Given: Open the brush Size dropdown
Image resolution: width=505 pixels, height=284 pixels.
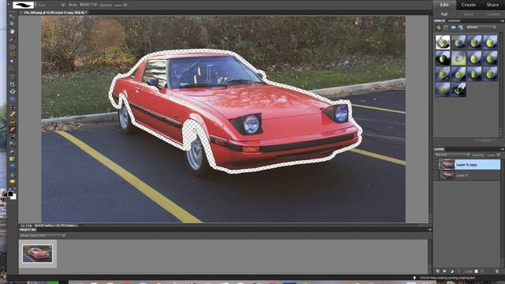Looking at the screenshot, I should tap(63, 6).
